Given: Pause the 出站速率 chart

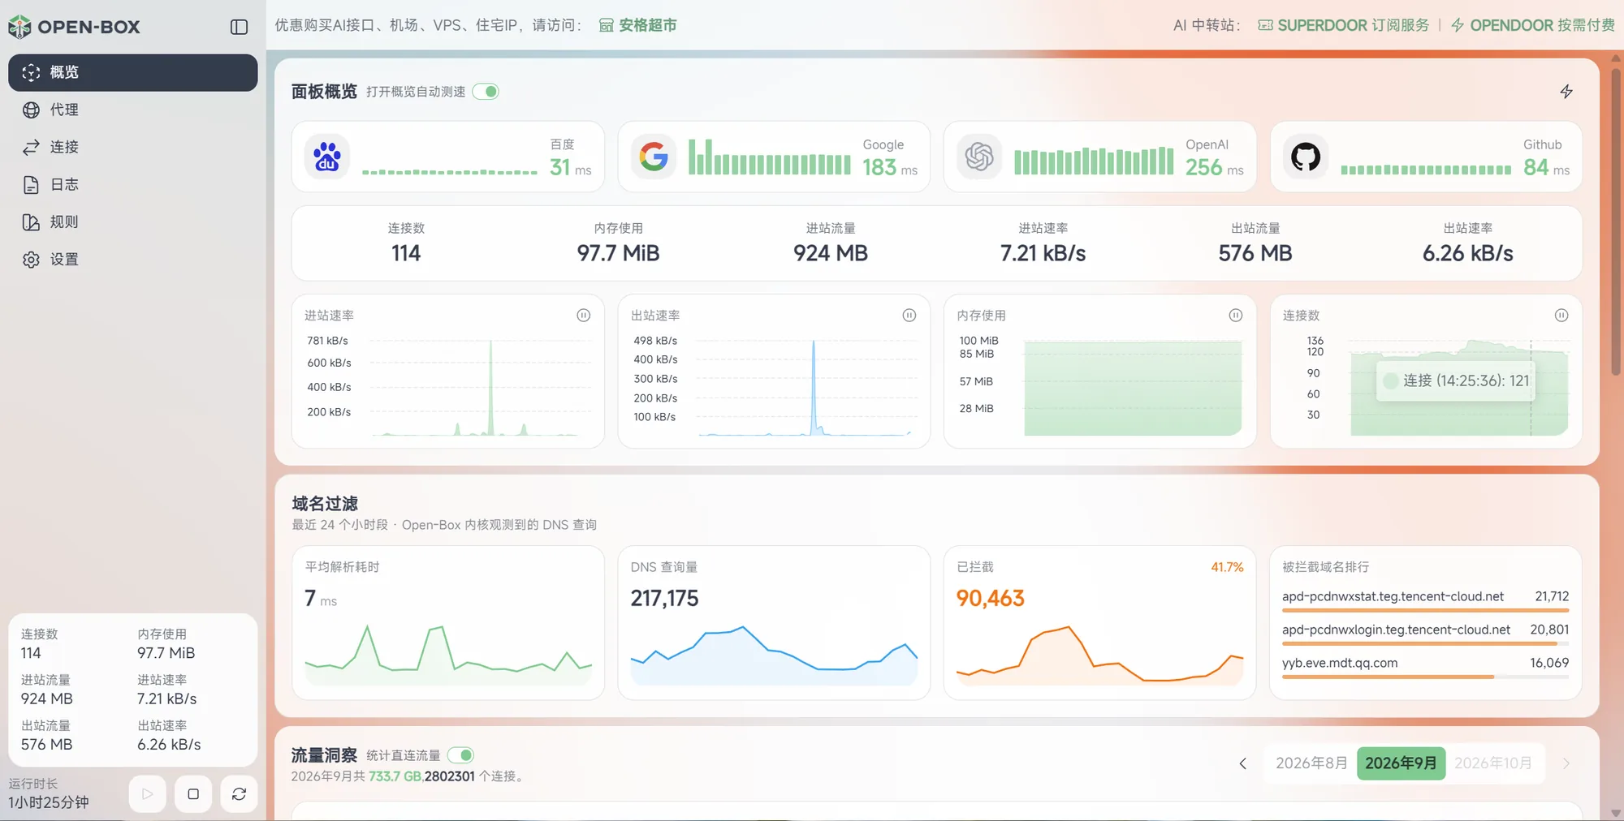Looking at the screenshot, I should (909, 316).
